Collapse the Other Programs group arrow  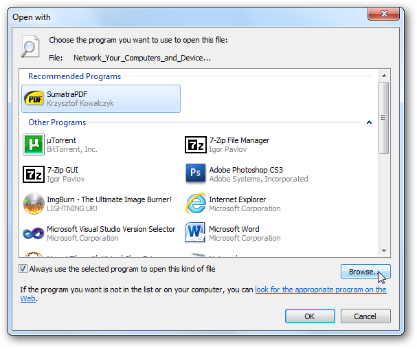pyautogui.click(x=369, y=122)
